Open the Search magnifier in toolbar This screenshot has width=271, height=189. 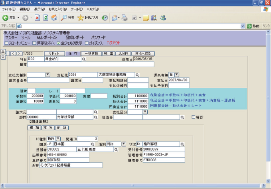point(64,18)
